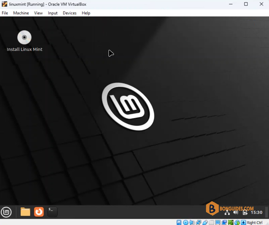269x225 pixels.
Task: Open VirtualBox shared folders indicator
Action: (x=211, y=222)
